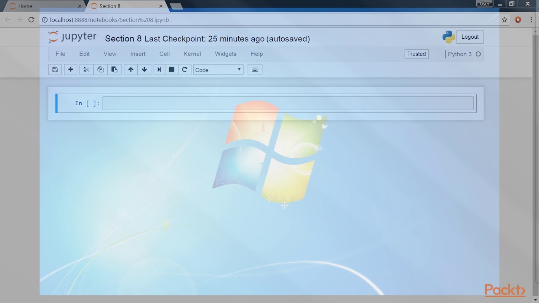Copy selected cells icon

100,70
